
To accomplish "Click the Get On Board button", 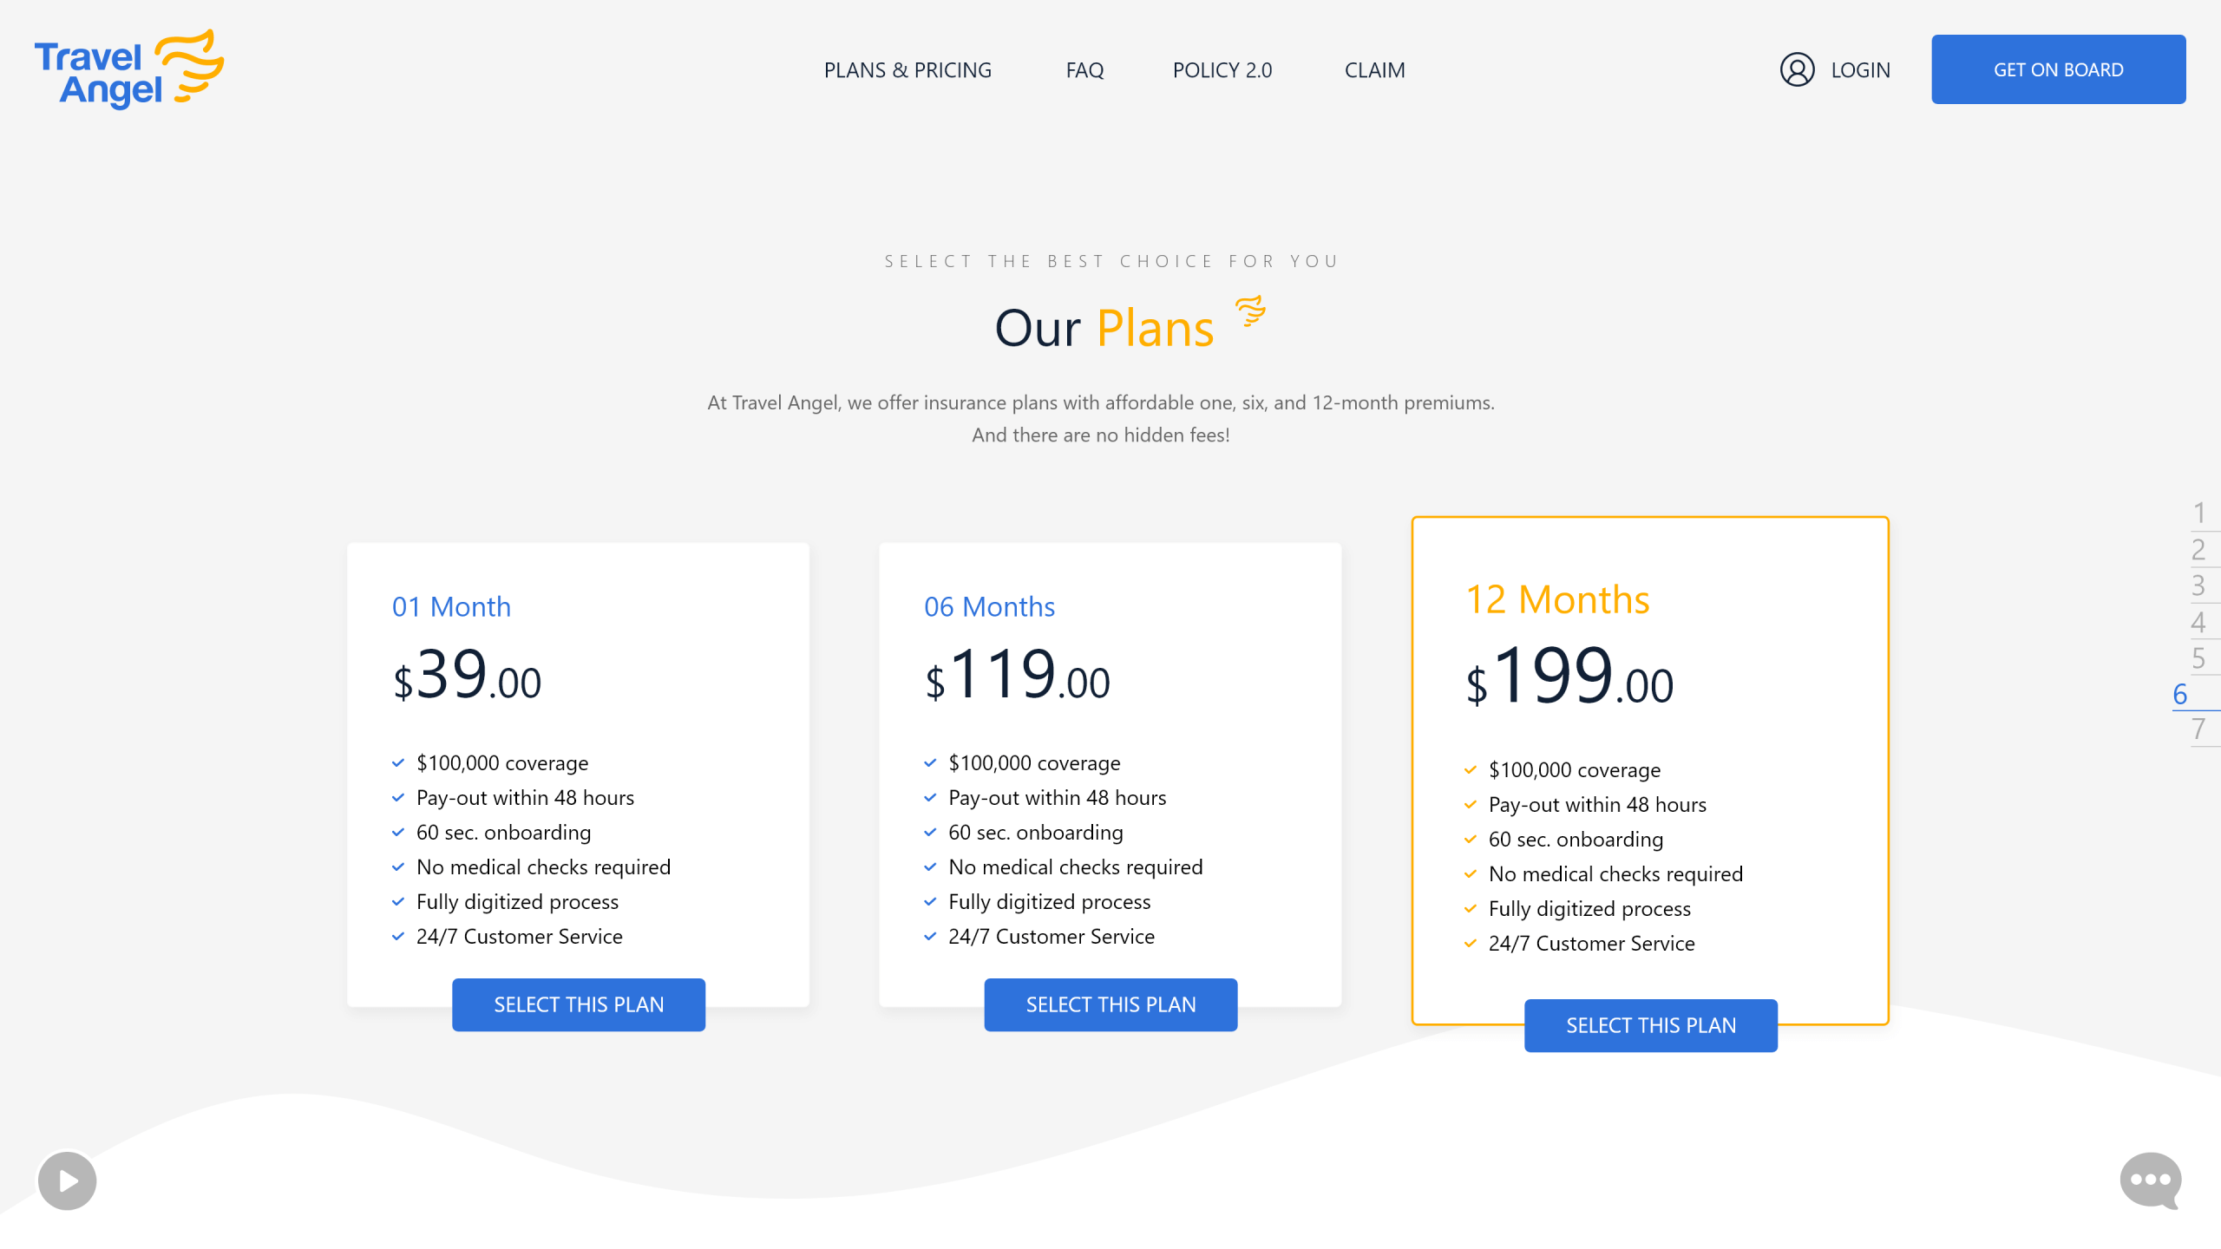I will tap(2058, 69).
